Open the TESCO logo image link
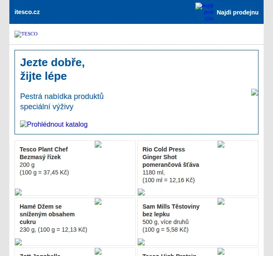Screen dimensions: 273x256 click(26, 34)
